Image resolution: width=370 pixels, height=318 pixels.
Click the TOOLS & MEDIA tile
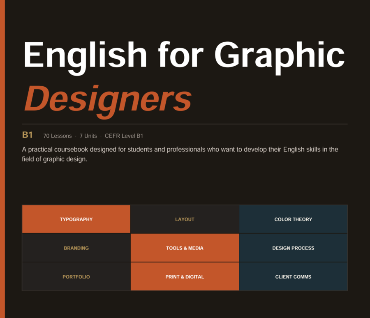[185, 248]
